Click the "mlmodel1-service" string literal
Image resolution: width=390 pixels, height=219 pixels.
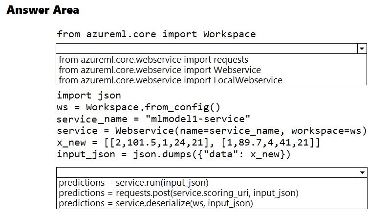coord(198,119)
